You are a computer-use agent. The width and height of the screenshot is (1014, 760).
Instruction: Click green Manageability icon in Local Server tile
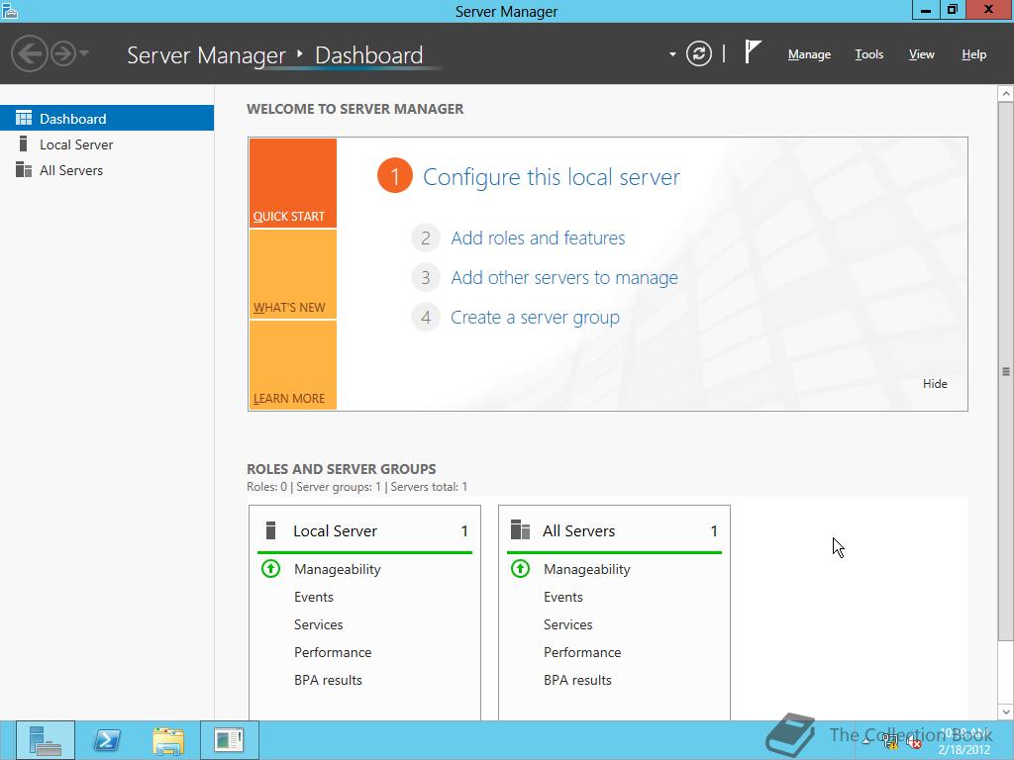(271, 569)
